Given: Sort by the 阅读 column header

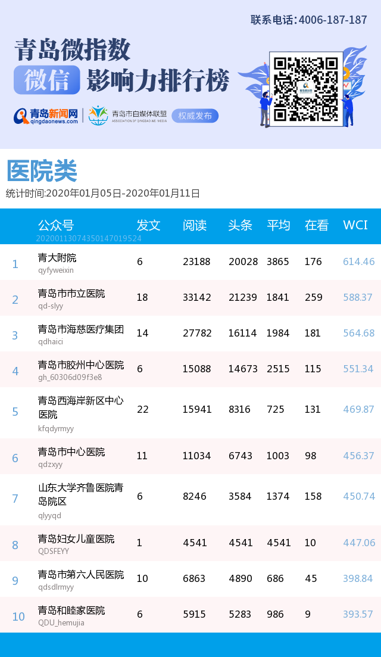Looking at the screenshot, I should coord(195,225).
